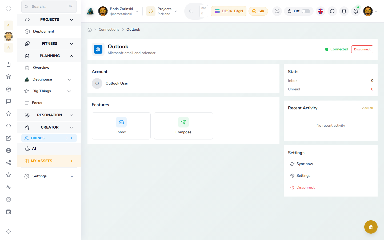This screenshot has height=240, width=384.
Task: Toggle the Off notification switch
Action: pyautogui.click(x=306, y=11)
